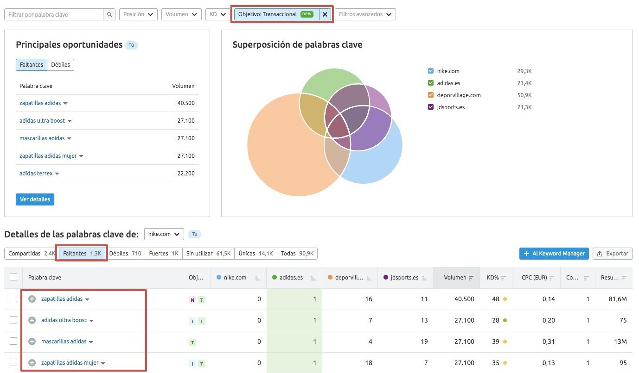Select the checkbox for mascarillas adidas row
This screenshot has height=373, width=639.
tap(13, 342)
